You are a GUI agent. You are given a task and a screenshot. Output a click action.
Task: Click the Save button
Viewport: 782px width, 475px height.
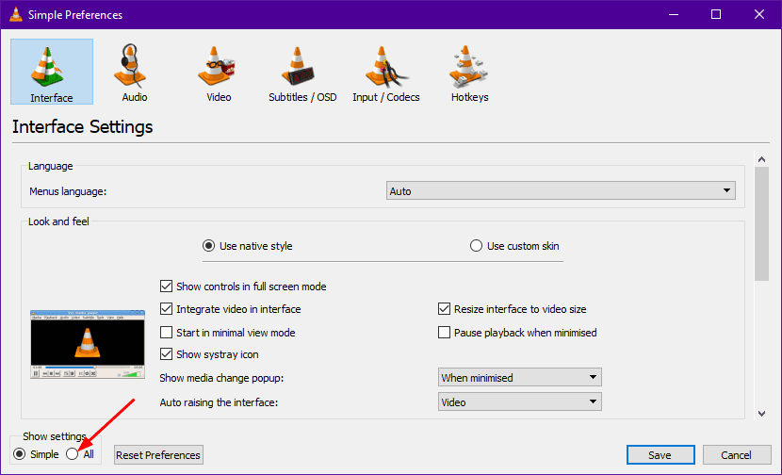660,454
